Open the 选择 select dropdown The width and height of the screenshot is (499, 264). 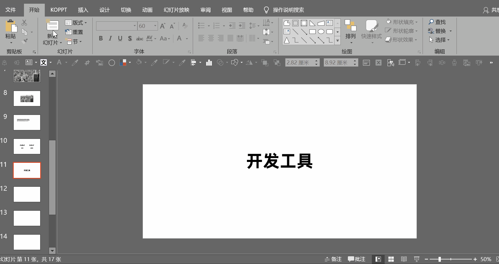(439, 40)
